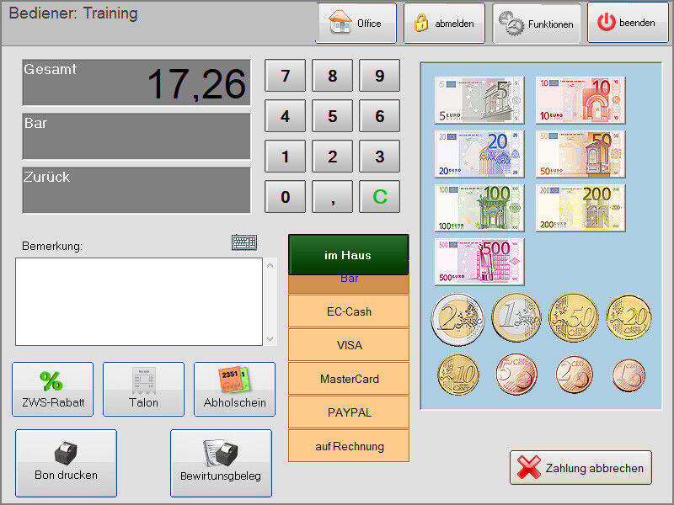Open the on-screen keyboard for Bemerkung
This screenshot has height=505, width=674.
(x=243, y=242)
